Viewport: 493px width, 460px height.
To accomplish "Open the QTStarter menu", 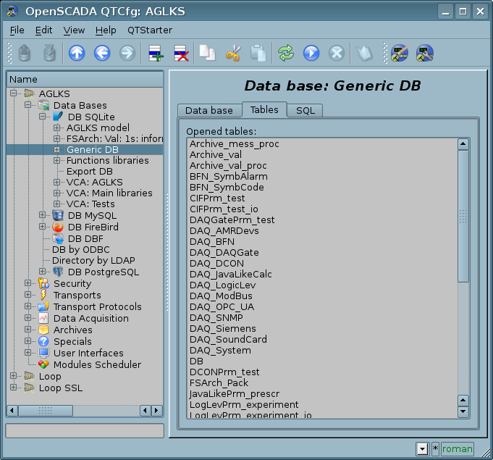I will tap(149, 30).
